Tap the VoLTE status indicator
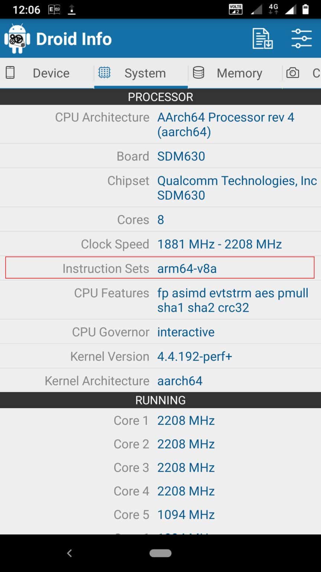Screen dimensions: 321x572 236,9
